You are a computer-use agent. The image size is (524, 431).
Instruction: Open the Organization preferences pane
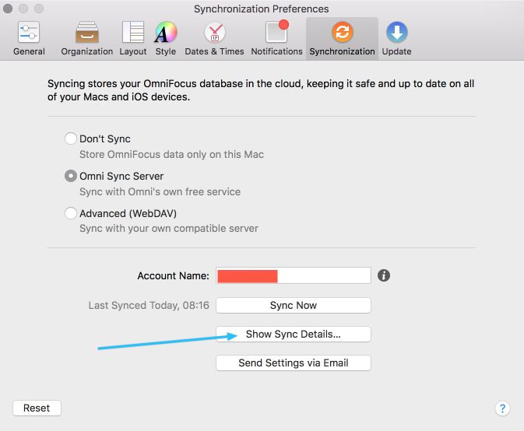[87, 38]
